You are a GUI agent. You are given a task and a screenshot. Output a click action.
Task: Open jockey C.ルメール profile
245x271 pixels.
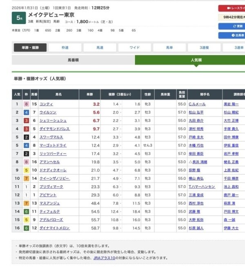pyautogui.click(x=197, y=104)
